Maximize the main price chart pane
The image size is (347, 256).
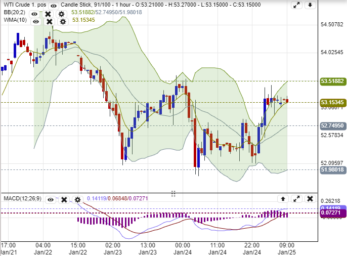pyautogui.click(x=296, y=5)
